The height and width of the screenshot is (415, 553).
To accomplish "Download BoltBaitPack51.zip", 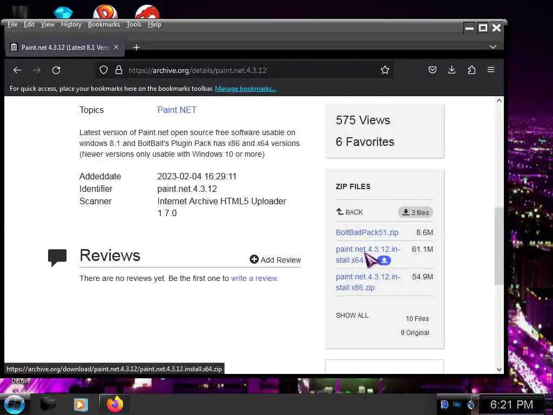I will click(367, 232).
